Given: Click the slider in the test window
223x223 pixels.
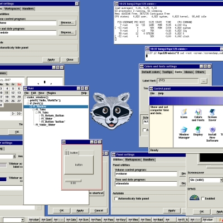Looking at the screenshot, I should point(73,181).
